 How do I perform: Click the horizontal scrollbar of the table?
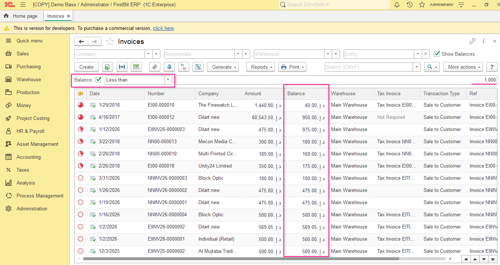click(241, 259)
